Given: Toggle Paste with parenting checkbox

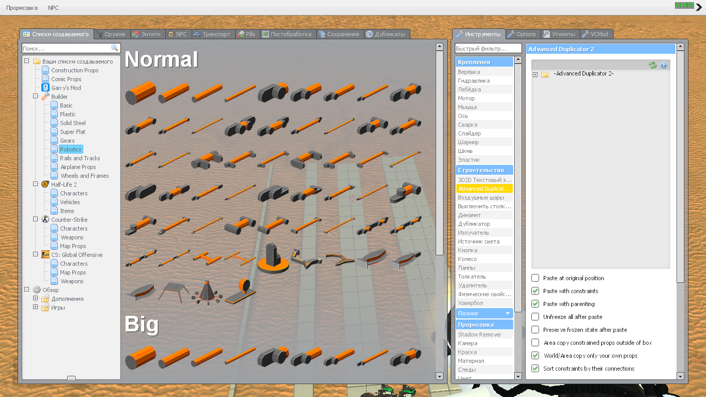Looking at the screenshot, I should tap(535, 304).
